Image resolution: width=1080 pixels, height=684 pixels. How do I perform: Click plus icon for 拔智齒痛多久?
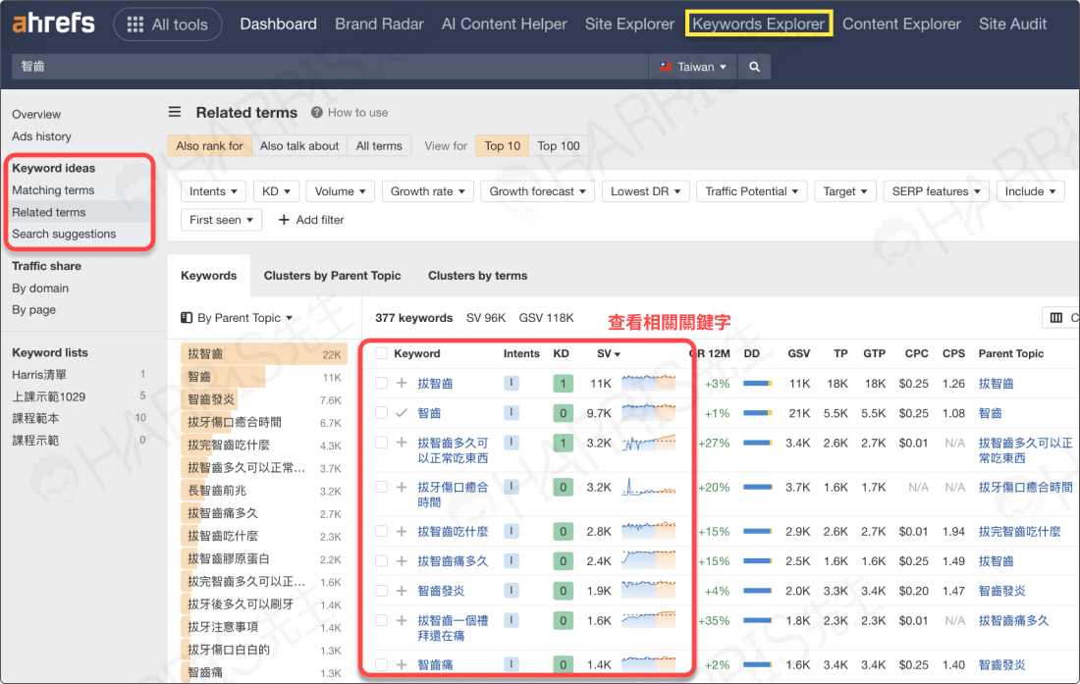pyautogui.click(x=402, y=560)
